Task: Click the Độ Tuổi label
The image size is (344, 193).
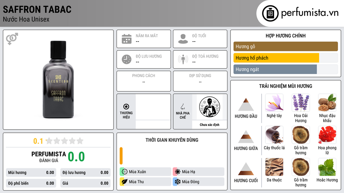Action: (x=199, y=36)
